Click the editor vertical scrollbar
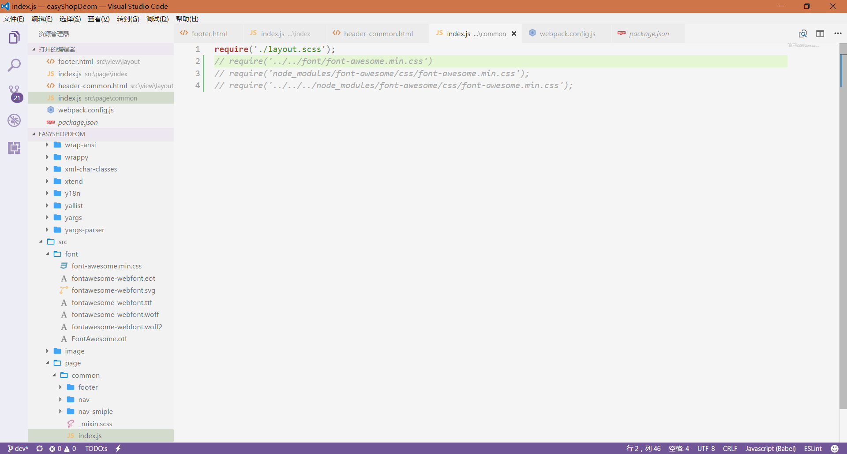This screenshot has width=847, height=454. 843,226
